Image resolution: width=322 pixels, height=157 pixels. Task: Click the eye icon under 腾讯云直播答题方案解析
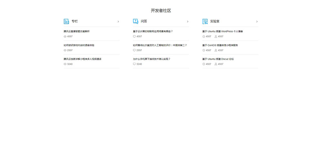click(65, 37)
